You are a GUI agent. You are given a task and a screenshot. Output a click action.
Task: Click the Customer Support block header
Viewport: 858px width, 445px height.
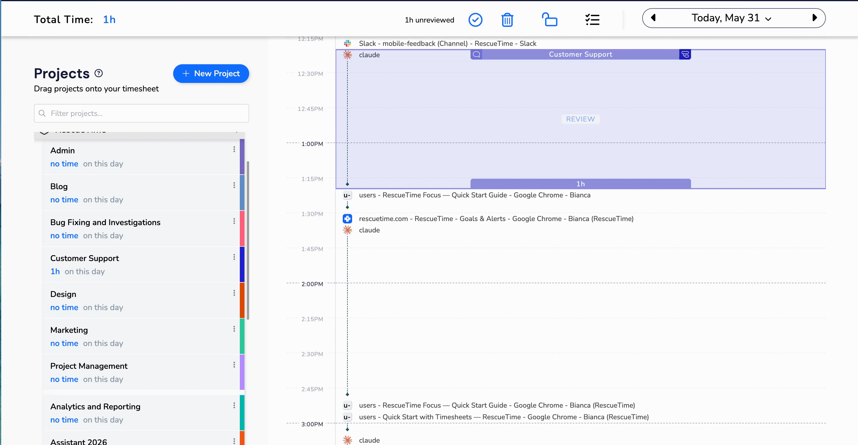click(x=580, y=54)
